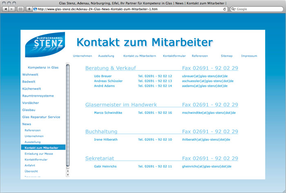Open Referenzen under News in sidebar

33,130
